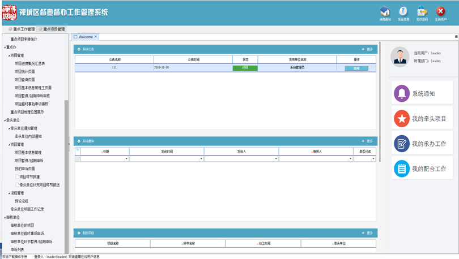
Task: Click 查阅 button in announcement row
Action: point(356,68)
